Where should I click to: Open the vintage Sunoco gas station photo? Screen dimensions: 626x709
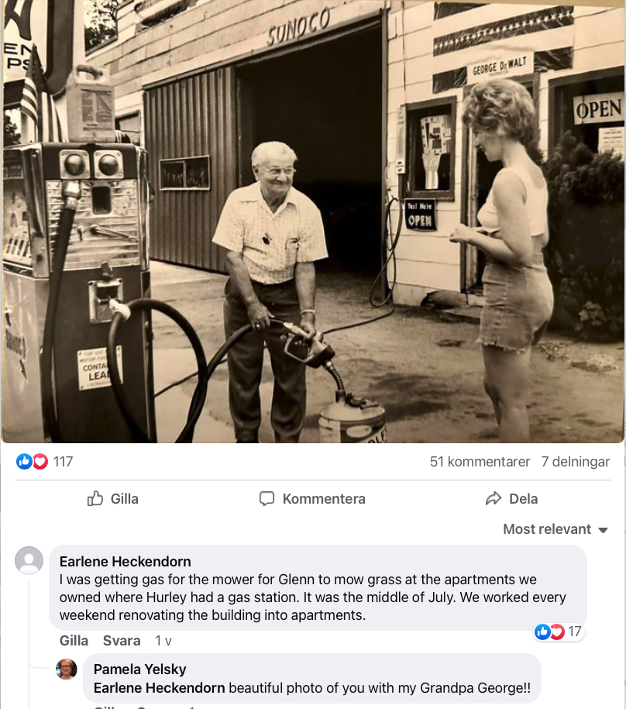tap(313, 221)
